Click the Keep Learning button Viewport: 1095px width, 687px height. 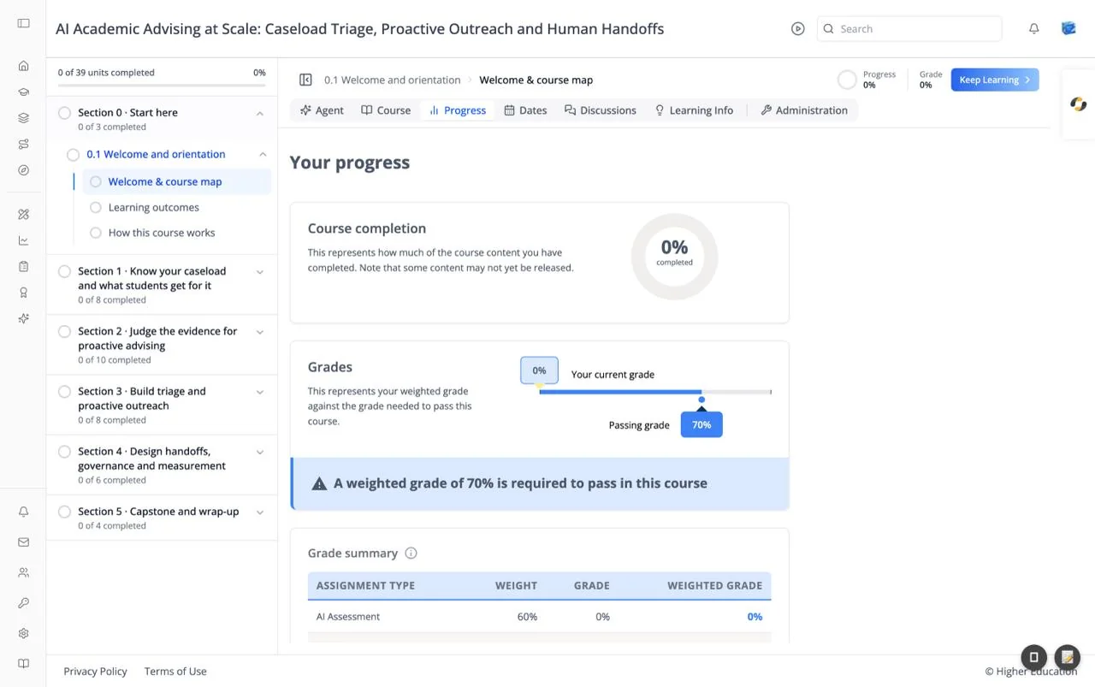[x=995, y=80]
